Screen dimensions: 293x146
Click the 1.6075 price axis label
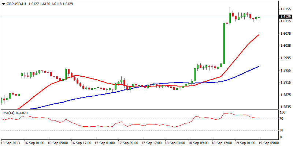285,34
